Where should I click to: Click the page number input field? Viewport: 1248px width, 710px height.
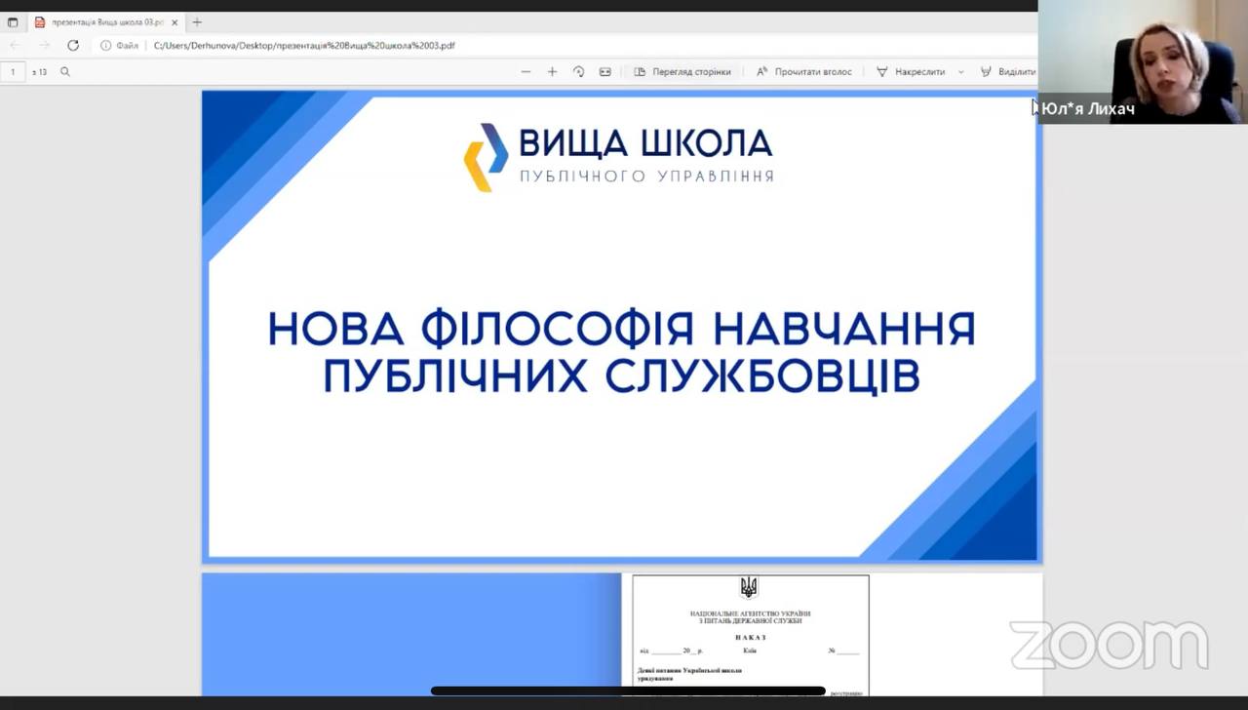click(x=13, y=72)
